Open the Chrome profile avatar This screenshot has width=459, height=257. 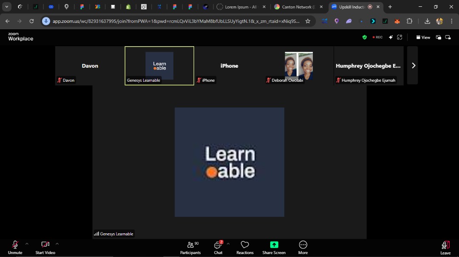(439, 21)
